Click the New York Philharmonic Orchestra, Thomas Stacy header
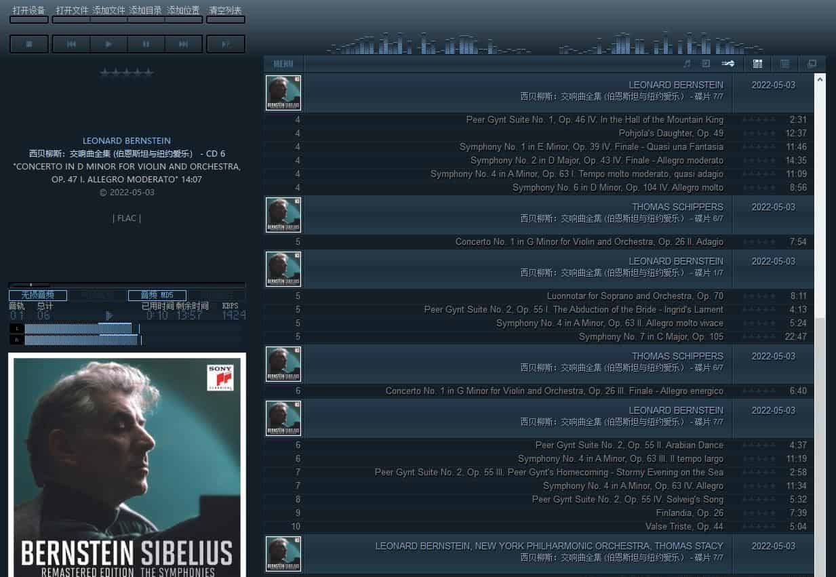 tap(549, 546)
